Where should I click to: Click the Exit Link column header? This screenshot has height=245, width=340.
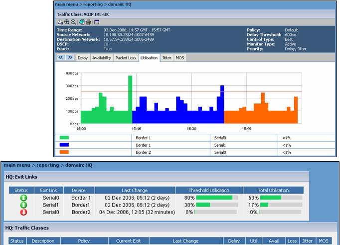click(x=48, y=190)
